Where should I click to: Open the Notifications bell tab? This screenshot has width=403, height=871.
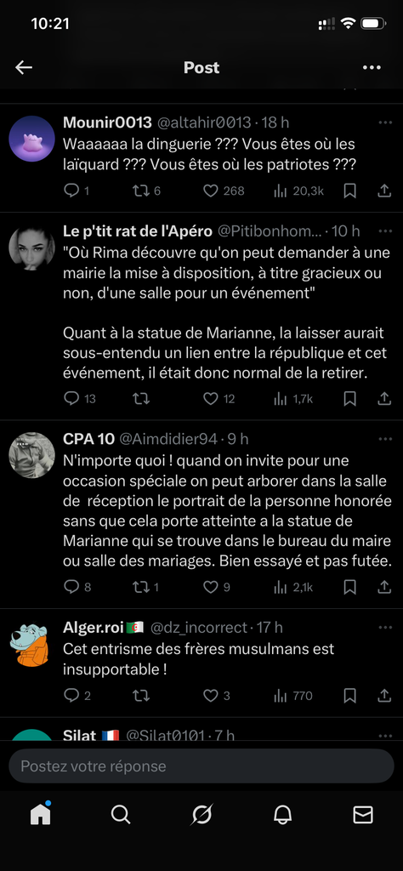click(282, 814)
